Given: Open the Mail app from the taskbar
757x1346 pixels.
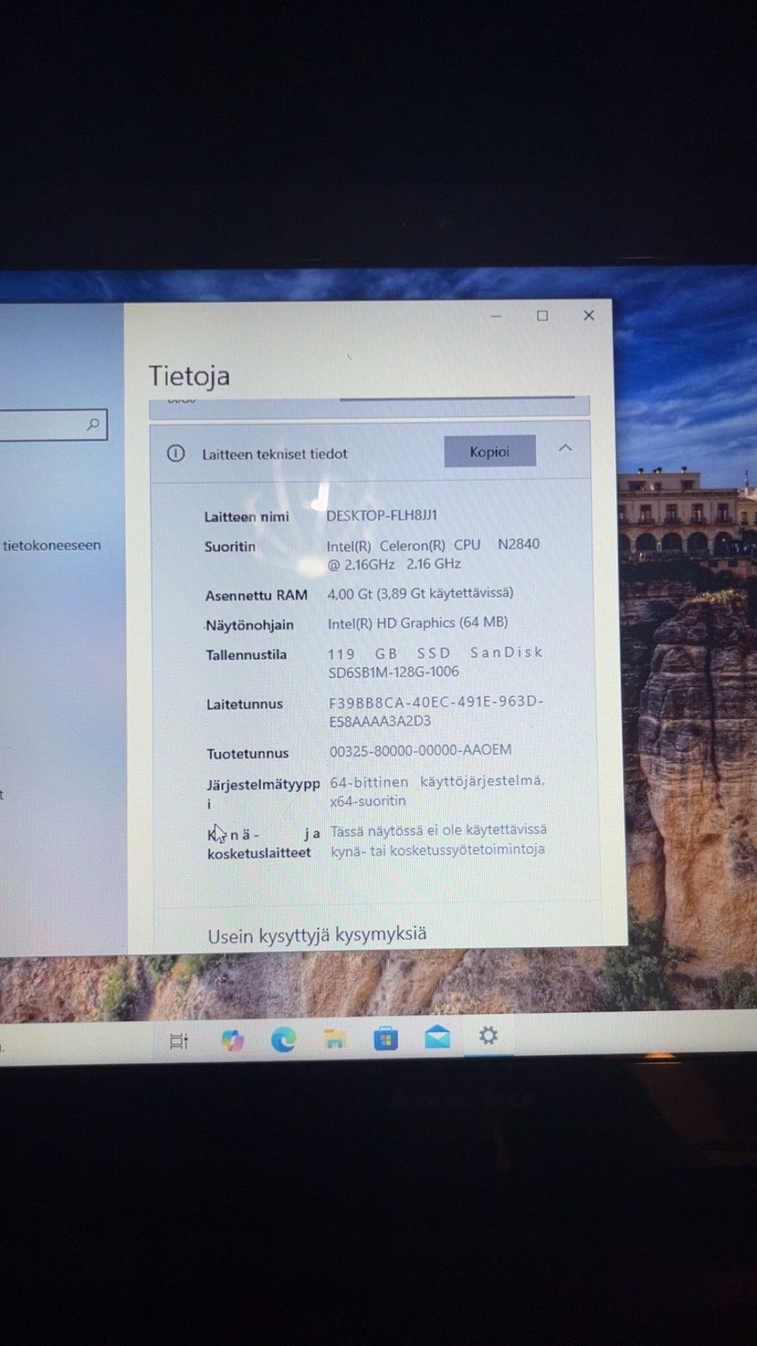Looking at the screenshot, I should pos(437,1038).
